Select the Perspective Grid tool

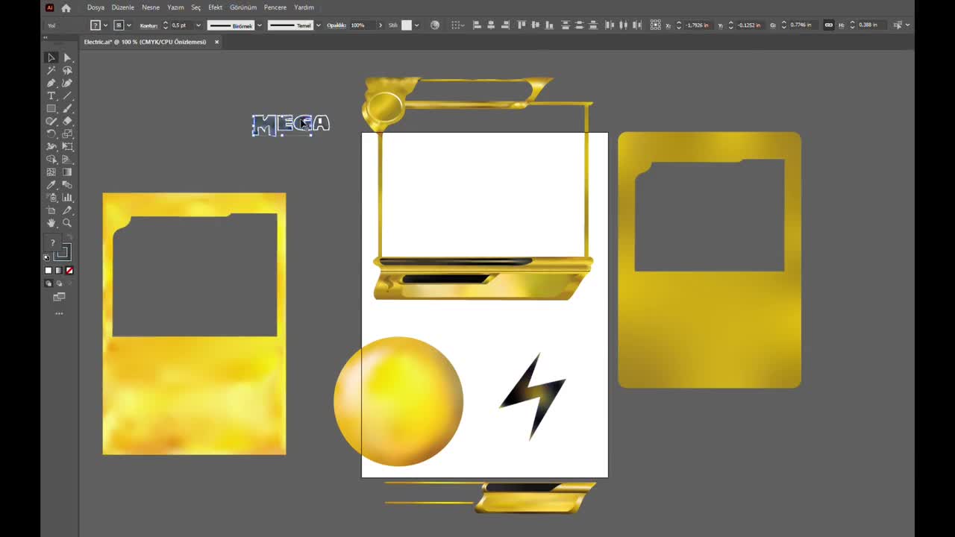pyautogui.click(x=67, y=159)
